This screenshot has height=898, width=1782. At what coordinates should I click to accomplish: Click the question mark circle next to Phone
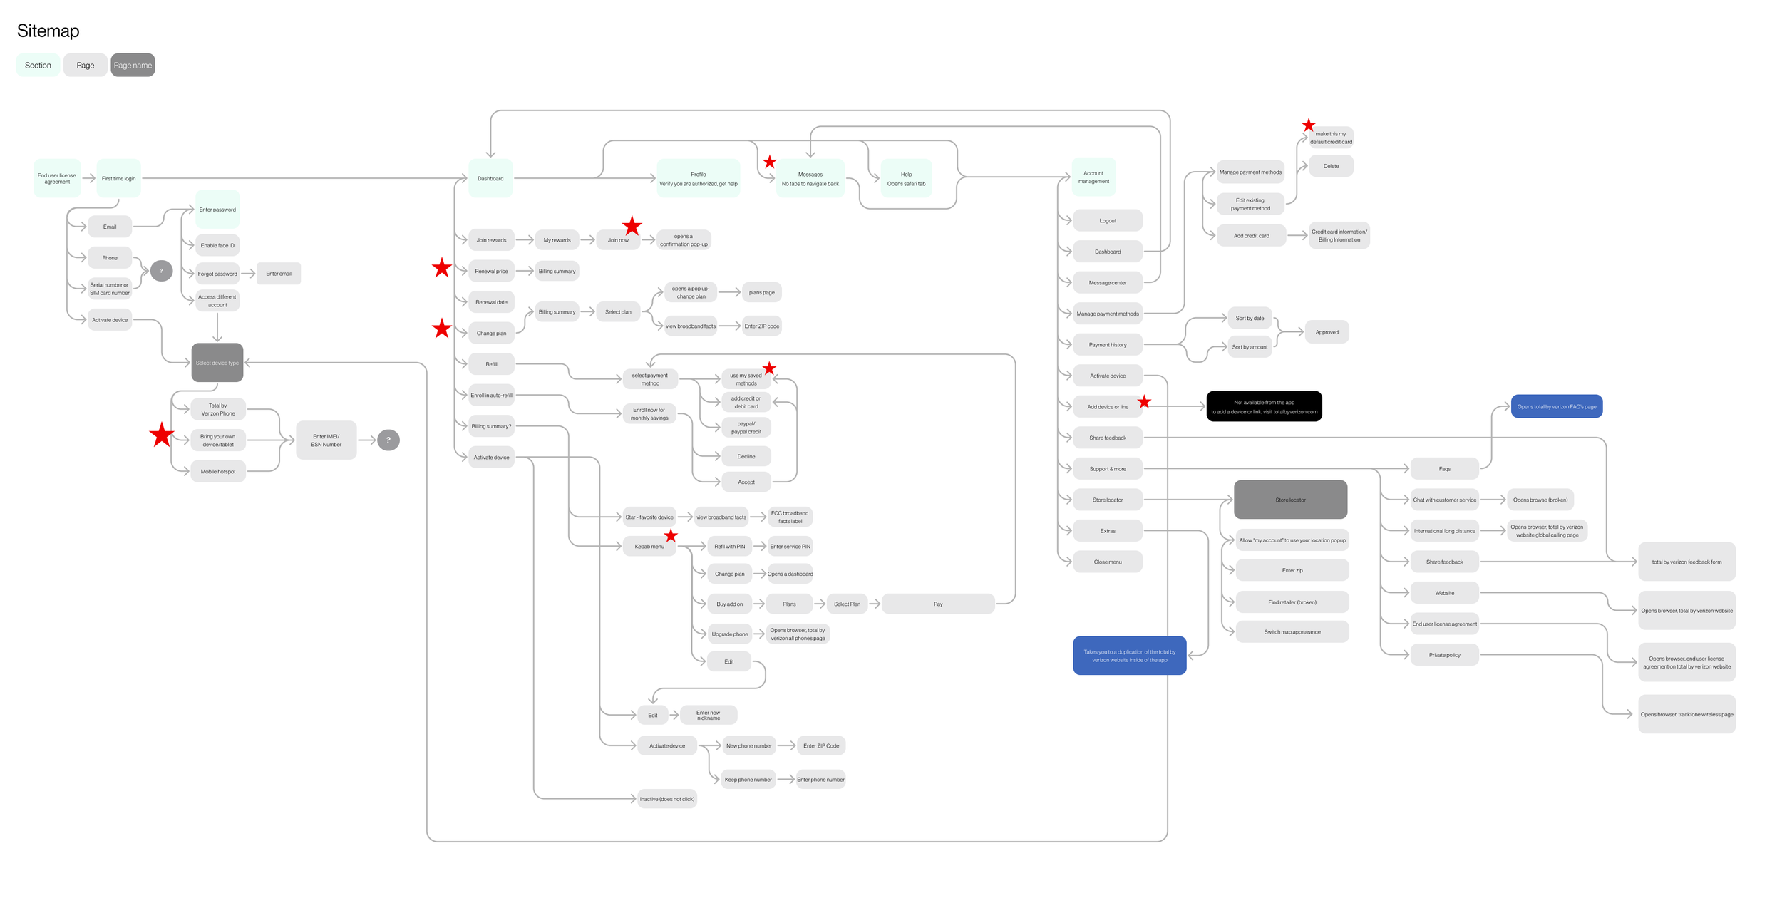point(162,271)
